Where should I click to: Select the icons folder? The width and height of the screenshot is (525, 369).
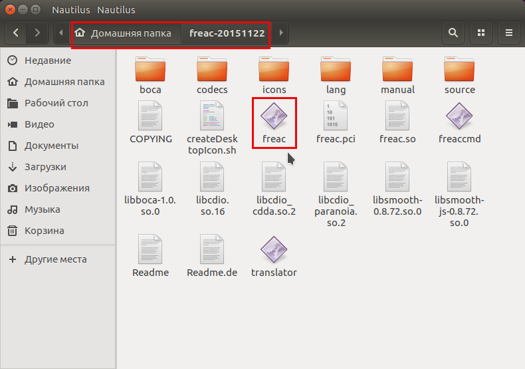point(274,75)
